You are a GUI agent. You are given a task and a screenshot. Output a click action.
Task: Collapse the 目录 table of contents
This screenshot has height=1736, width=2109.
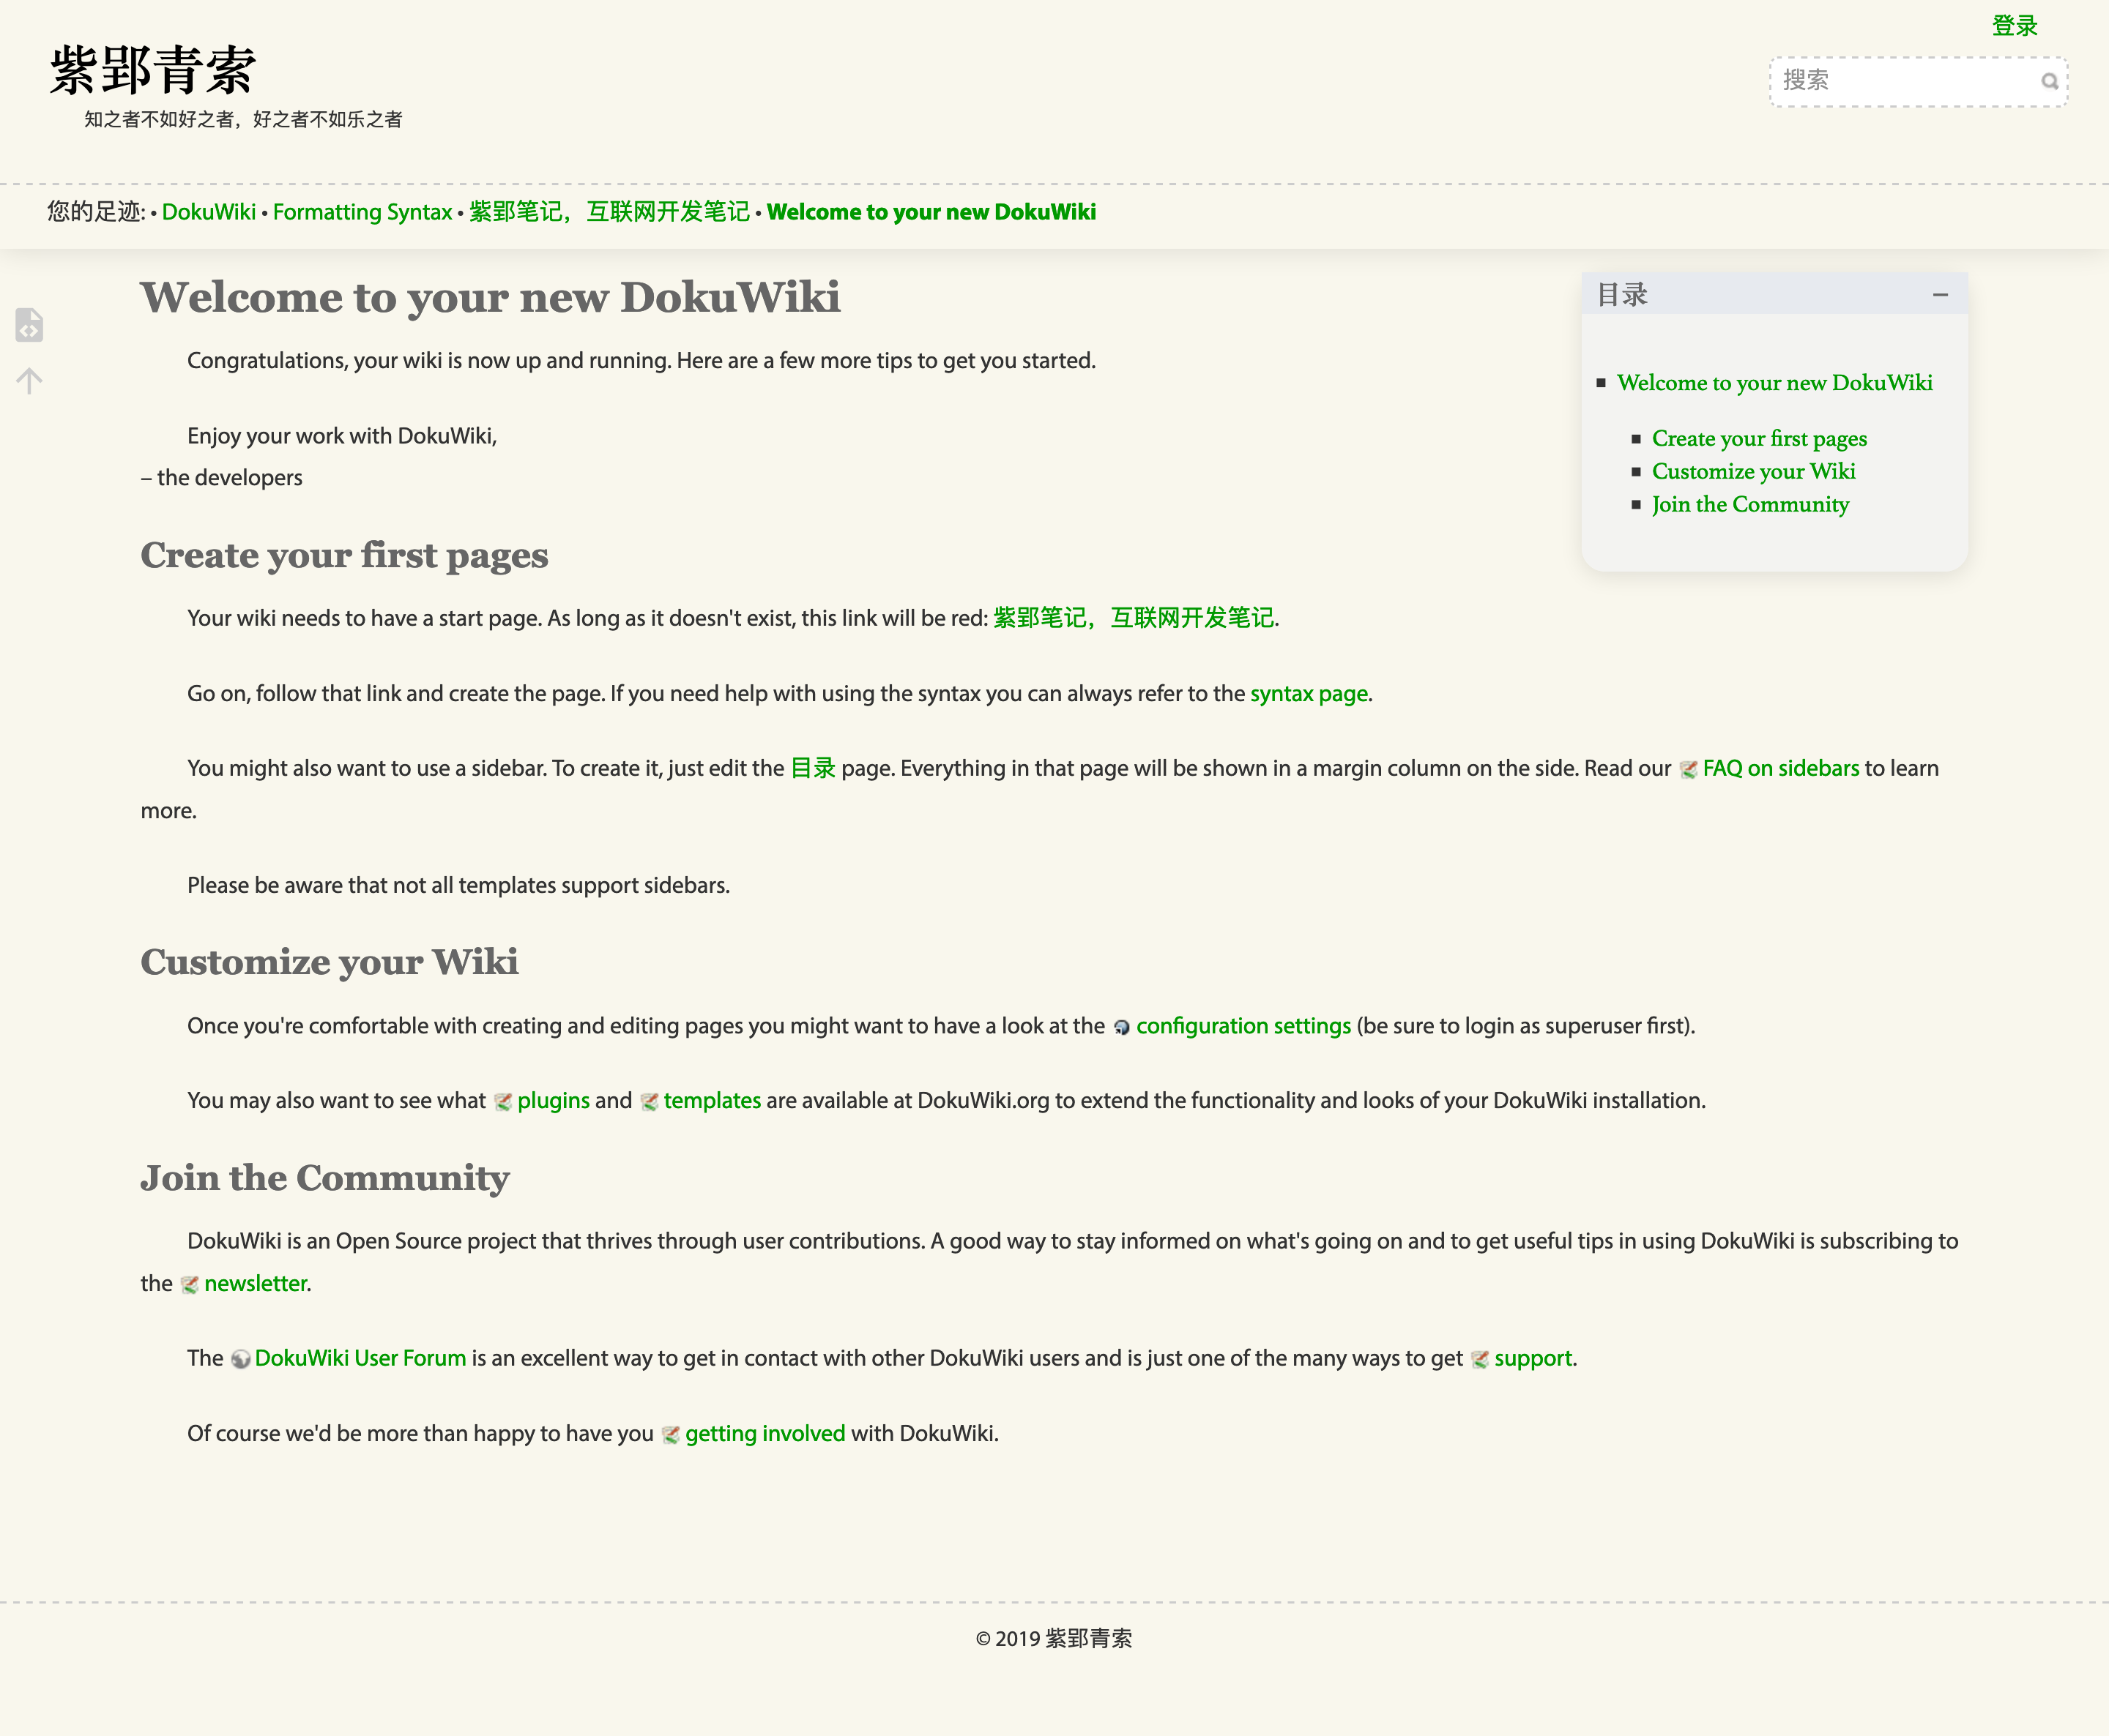(x=1940, y=295)
